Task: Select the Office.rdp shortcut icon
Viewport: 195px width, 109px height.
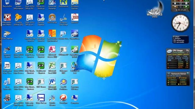Action: point(30,100)
